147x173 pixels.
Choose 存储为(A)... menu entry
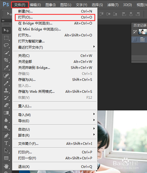click(x=55, y=80)
